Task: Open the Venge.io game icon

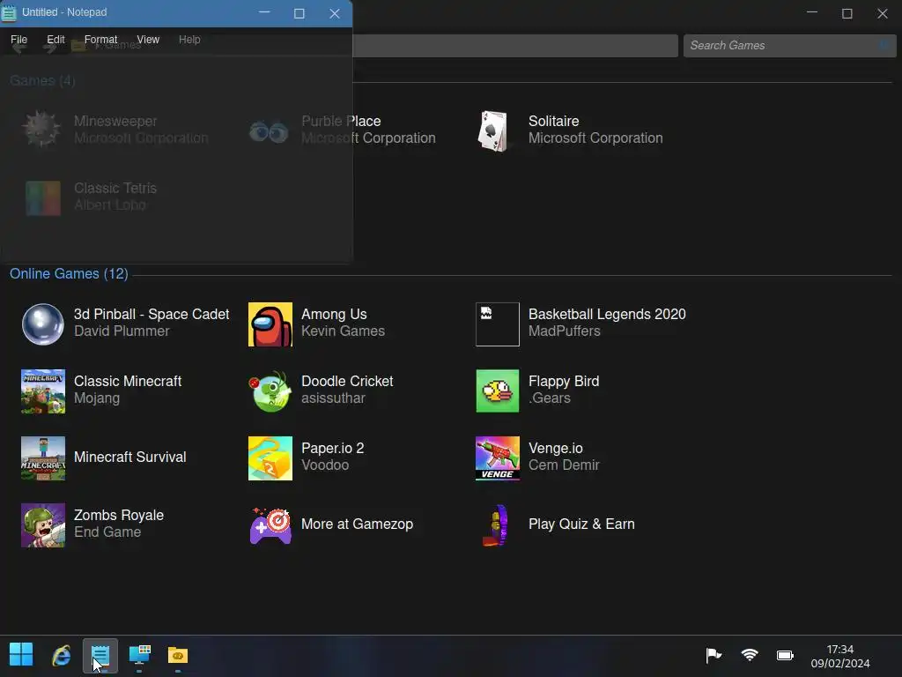Action: pyautogui.click(x=497, y=458)
